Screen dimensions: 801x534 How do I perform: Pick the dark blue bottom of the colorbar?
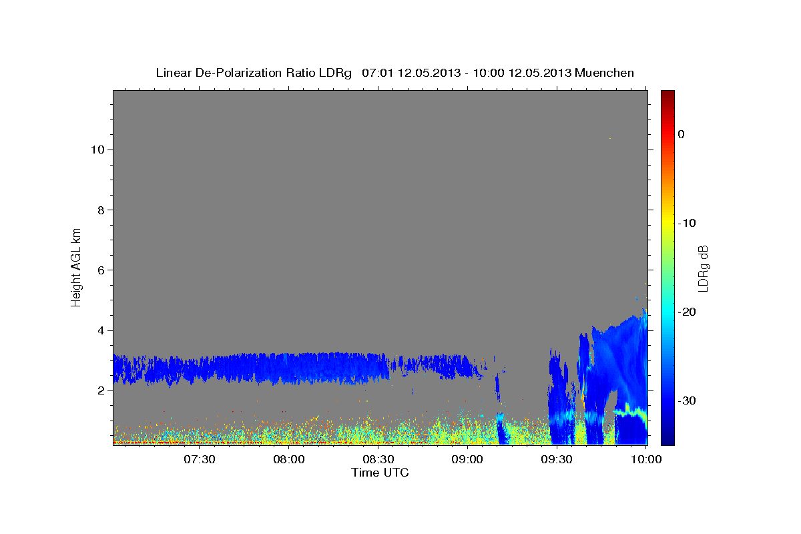point(667,439)
